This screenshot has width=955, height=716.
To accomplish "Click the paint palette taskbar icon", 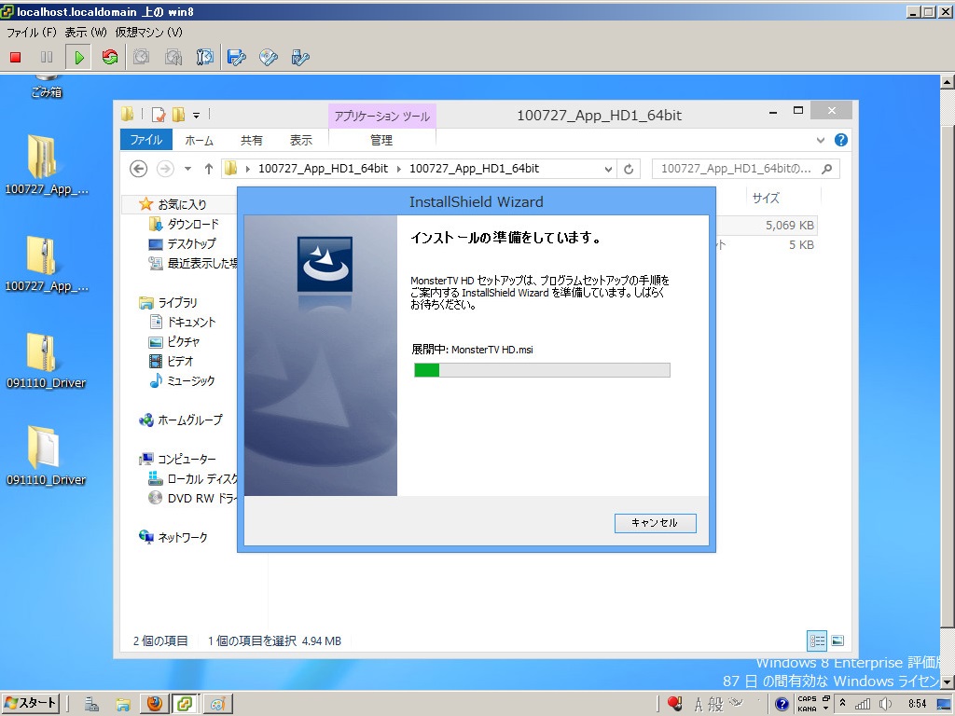I will [217, 704].
